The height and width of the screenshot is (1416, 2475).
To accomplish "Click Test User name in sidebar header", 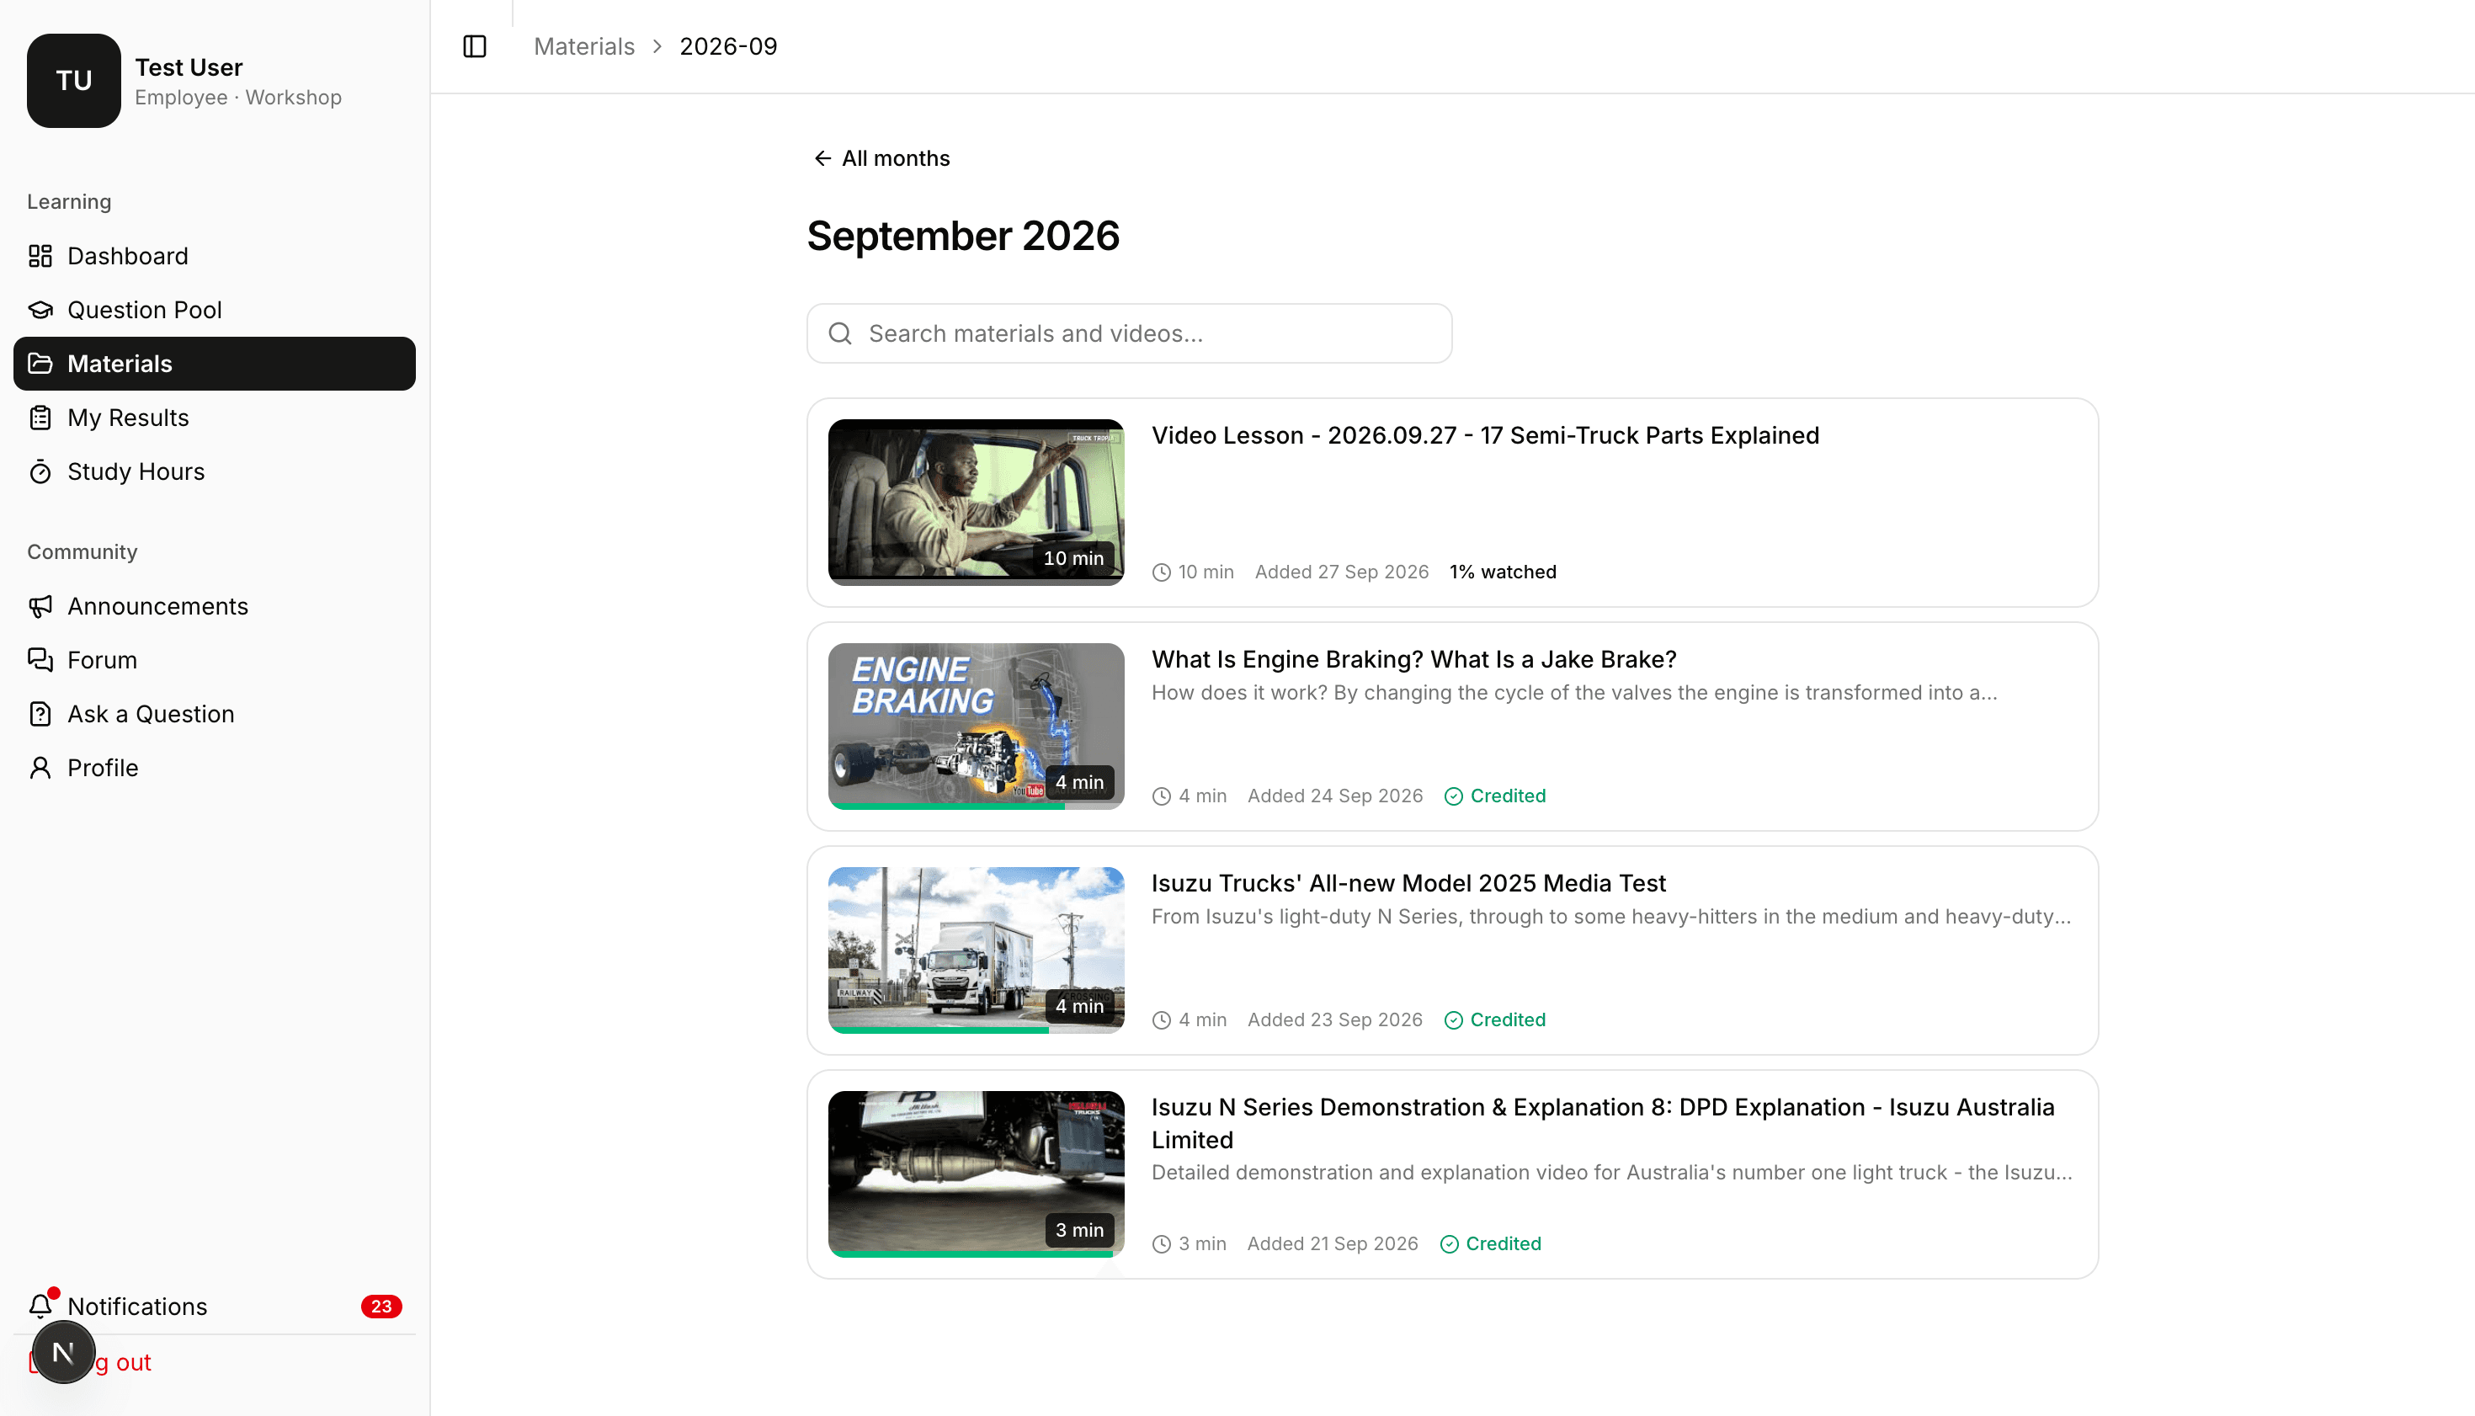I will coord(189,67).
